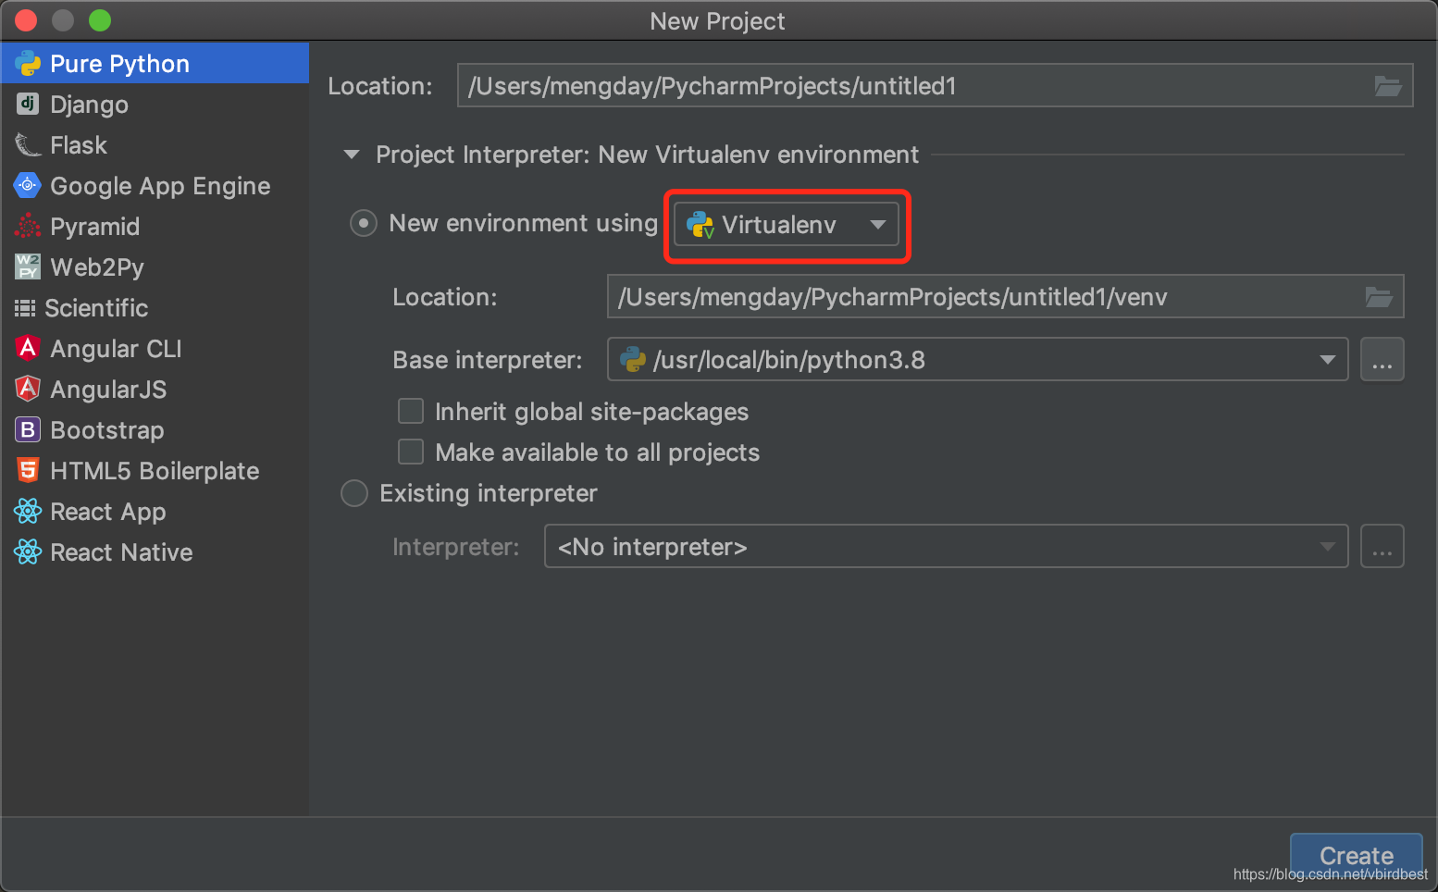
Task: Click the React App icon
Action: [28, 511]
